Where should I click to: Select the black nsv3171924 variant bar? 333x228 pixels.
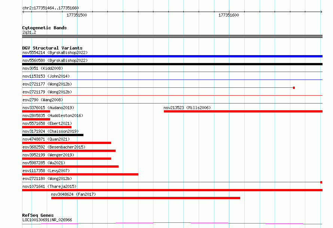click(53, 135)
